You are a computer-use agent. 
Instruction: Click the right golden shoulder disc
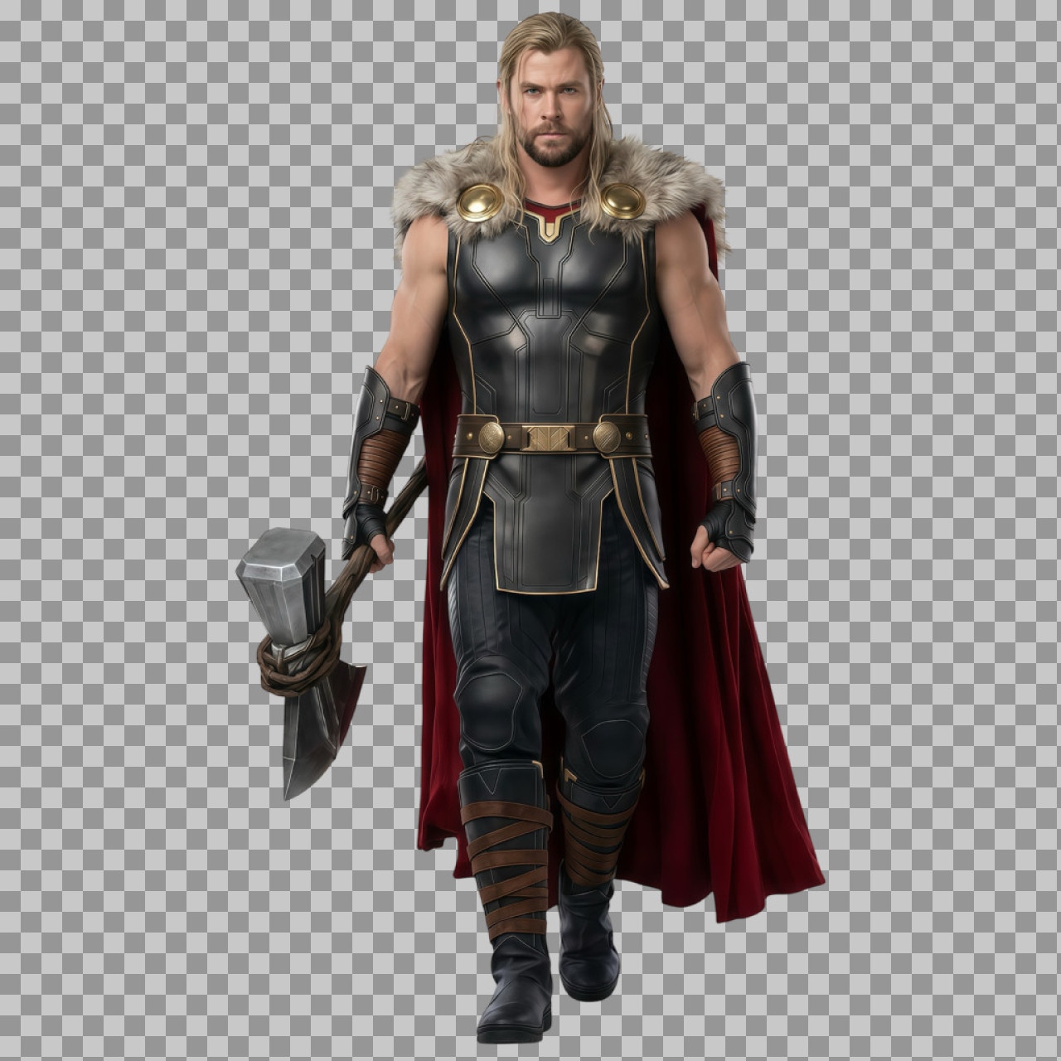(623, 199)
